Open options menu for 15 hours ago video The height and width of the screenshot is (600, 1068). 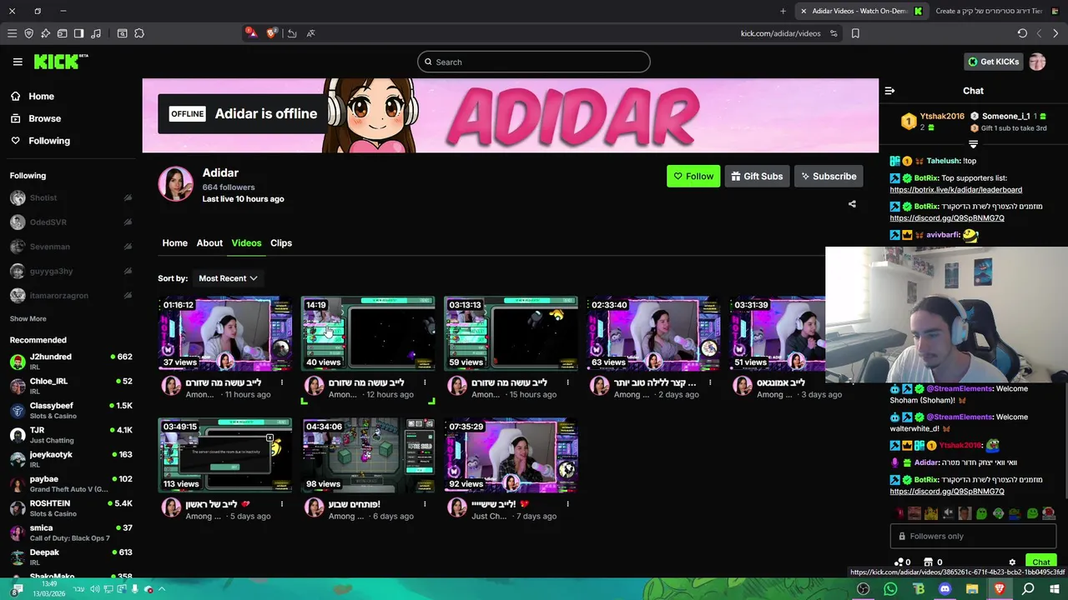coord(567,382)
